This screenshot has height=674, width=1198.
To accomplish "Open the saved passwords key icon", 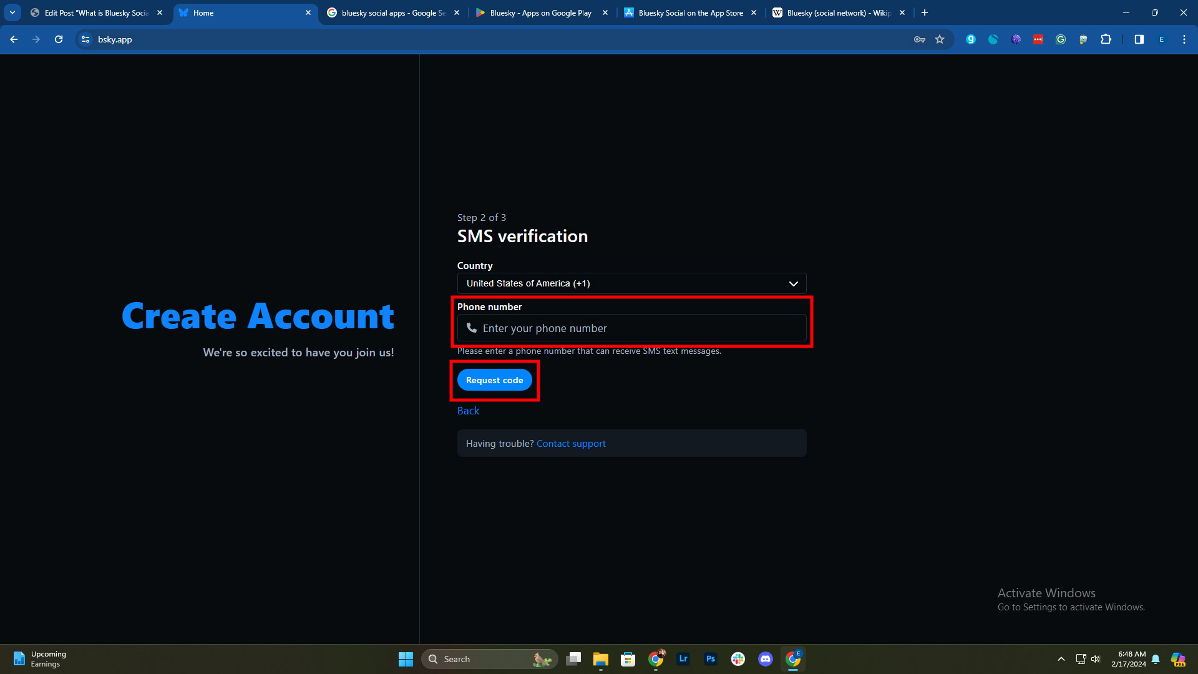I will (x=919, y=39).
